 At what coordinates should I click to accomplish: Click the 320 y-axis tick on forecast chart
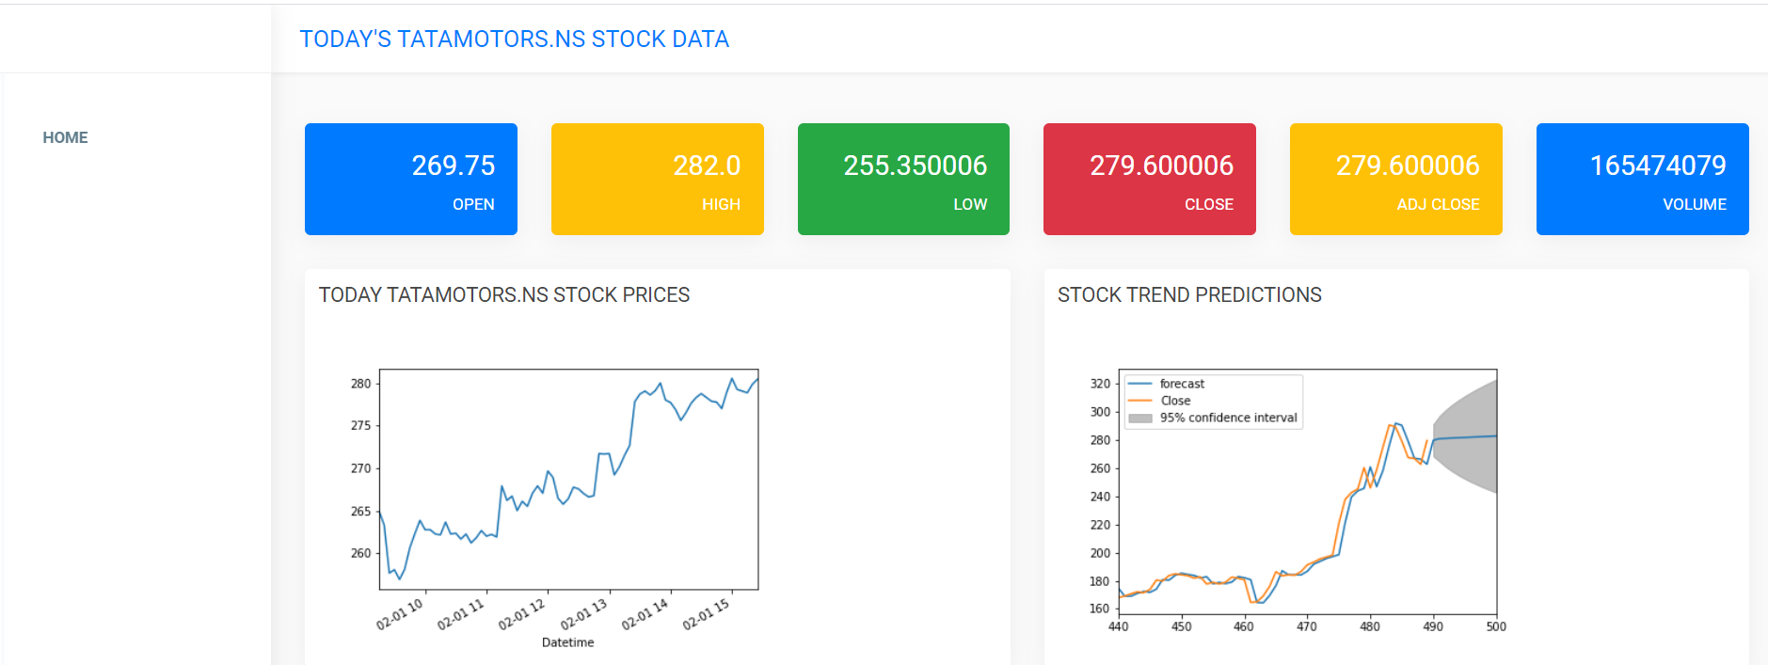(1100, 384)
